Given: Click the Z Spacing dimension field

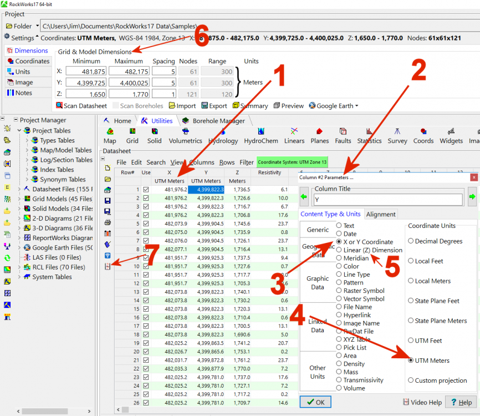Looking at the screenshot, I should (164, 94).
